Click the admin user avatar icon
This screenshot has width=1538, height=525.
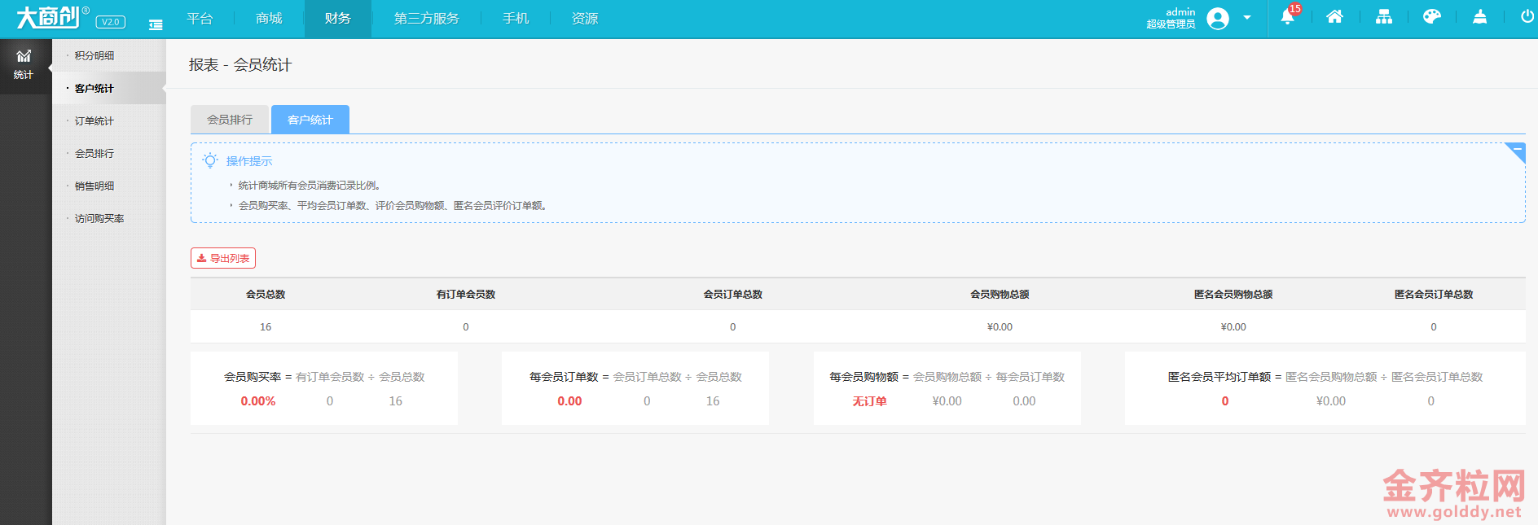coord(1218,18)
